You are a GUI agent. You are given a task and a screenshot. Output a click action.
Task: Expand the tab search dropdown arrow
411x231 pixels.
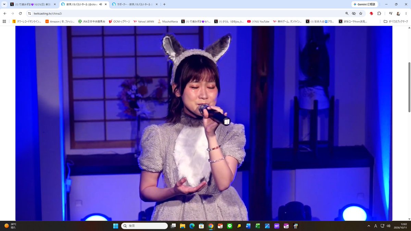4,4
